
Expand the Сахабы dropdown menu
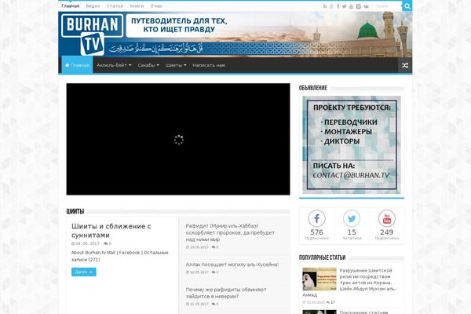[148, 65]
